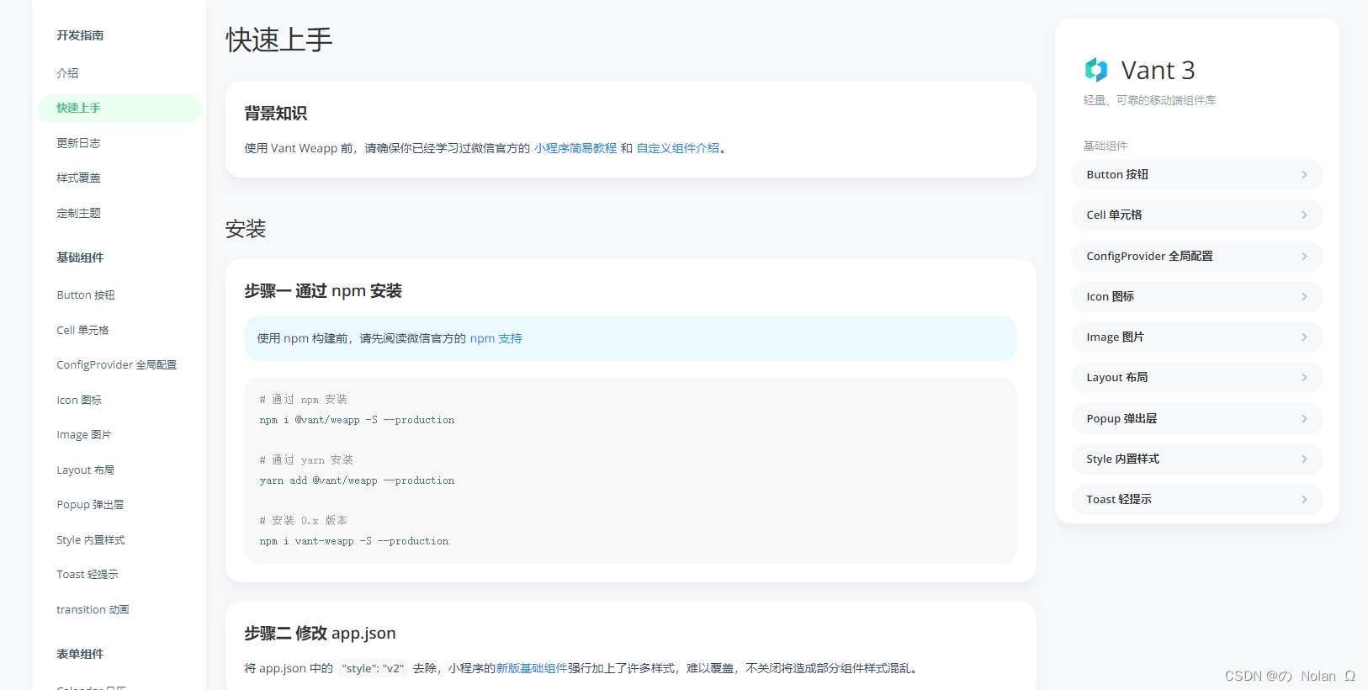The height and width of the screenshot is (690, 1368).
Task: Click the 开发指南 sidebar group title
Action: tap(80, 35)
